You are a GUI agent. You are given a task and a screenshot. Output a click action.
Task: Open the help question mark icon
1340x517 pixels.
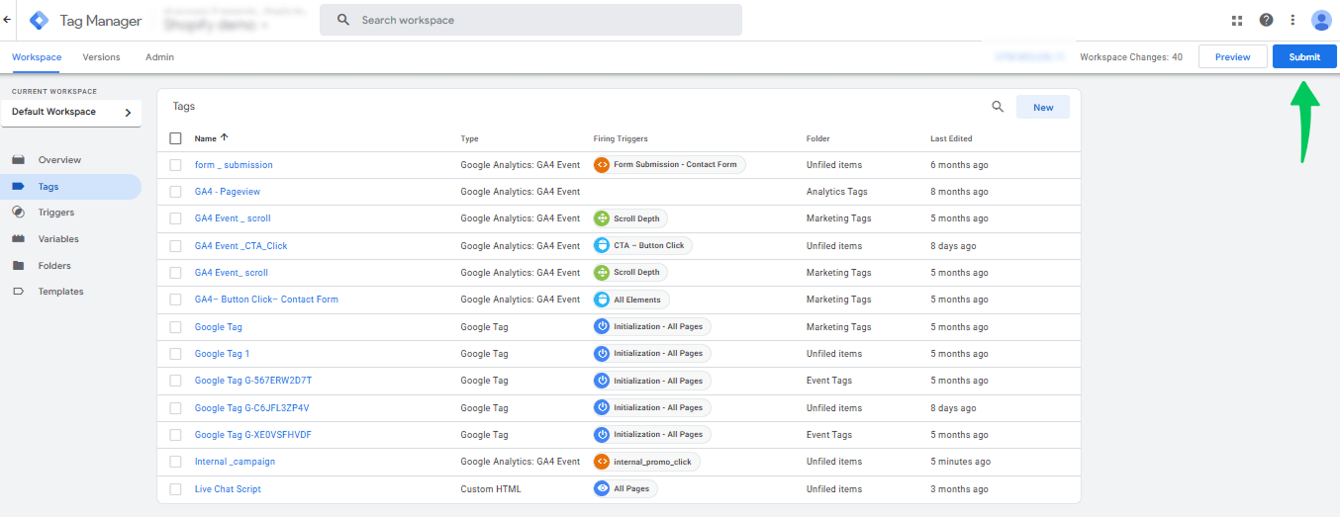(x=1266, y=20)
